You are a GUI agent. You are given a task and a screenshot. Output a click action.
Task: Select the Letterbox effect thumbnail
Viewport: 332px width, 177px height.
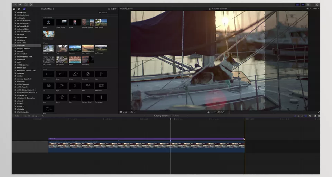coord(75,48)
